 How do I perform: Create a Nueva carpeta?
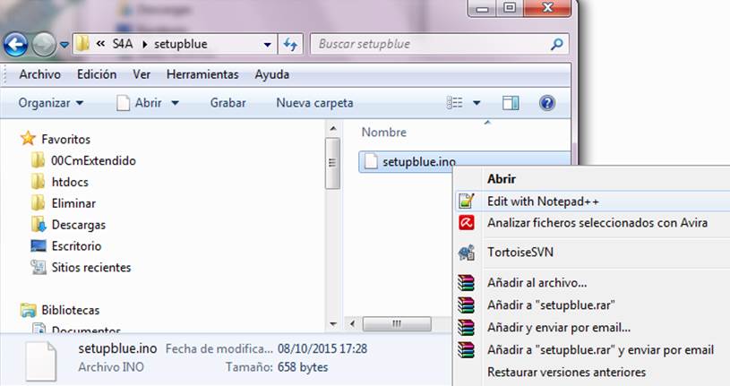pyautogui.click(x=314, y=103)
